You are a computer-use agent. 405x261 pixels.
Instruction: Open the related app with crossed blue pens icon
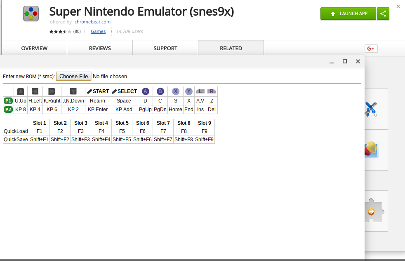[371, 109]
